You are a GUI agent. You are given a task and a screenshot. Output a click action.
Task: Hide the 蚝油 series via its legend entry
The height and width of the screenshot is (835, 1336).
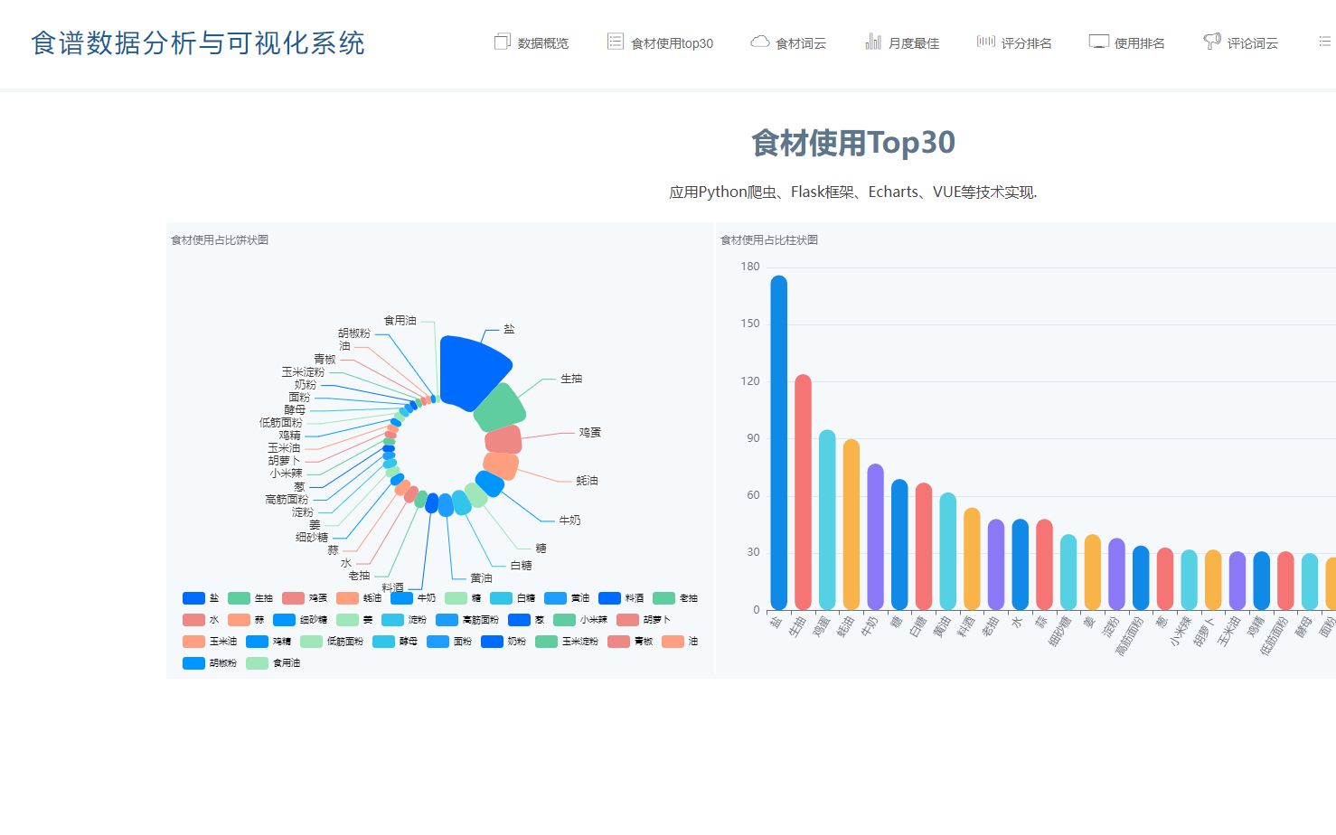click(x=353, y=597)
